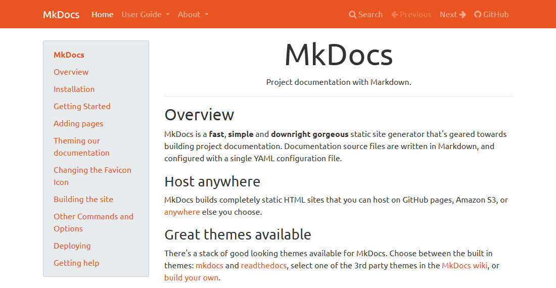The width and height of the screenshot is (556, 288).
Task: Jump to Adding pages in sidebar
Action: coord(78,124)
